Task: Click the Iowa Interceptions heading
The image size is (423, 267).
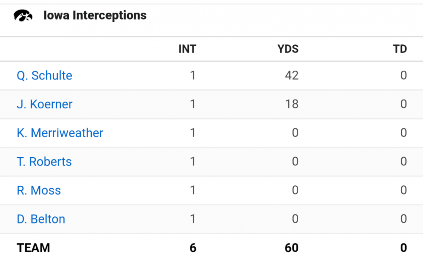Action: coord(95,15)
